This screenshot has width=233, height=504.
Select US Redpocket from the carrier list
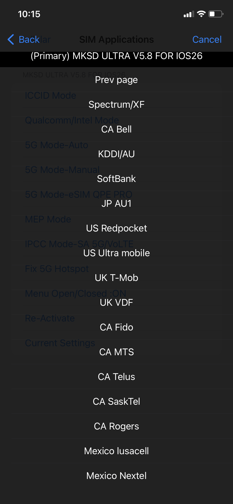coord(116,228)
